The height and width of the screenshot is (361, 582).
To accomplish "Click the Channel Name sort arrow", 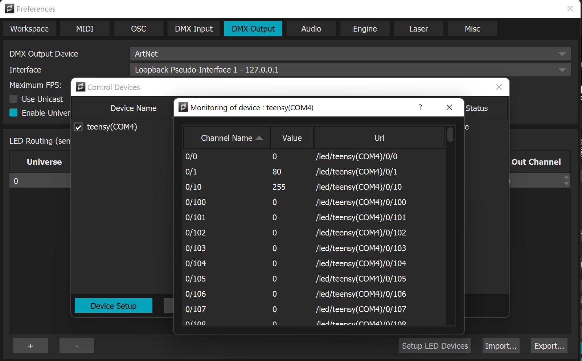I will 259,138.
